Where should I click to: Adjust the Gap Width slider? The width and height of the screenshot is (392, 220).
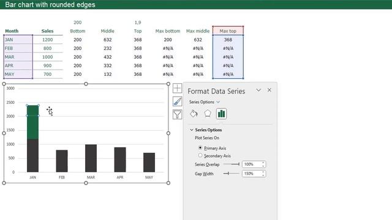232,174
